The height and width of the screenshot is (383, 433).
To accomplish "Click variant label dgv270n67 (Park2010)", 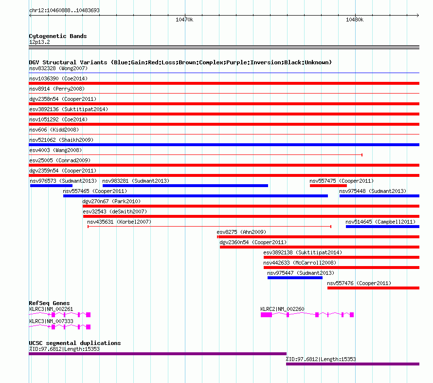I will coord(111,201).
